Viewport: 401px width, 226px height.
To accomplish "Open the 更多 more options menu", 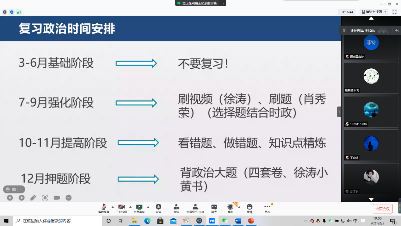I will 267,207.
